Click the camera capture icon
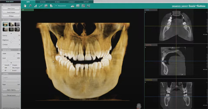 (46, 6)
